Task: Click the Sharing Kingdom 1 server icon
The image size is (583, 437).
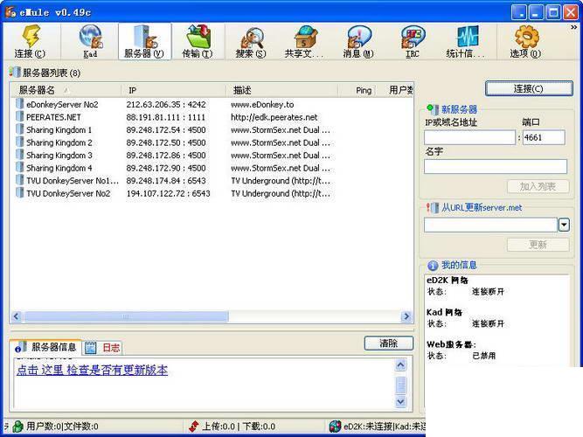Action: (20, 129)
